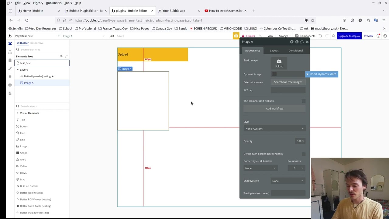The image size is (389, 219).
Task: Toggle Elements Tree visibility eye icon
Action: click(61, 56)
